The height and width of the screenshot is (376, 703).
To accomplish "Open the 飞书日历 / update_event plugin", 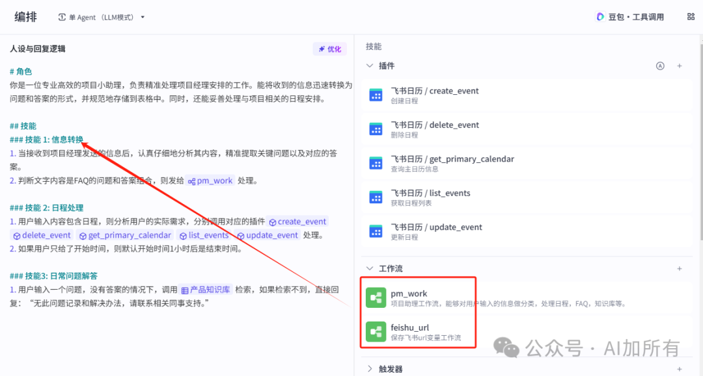I will (x=527, y=232).
